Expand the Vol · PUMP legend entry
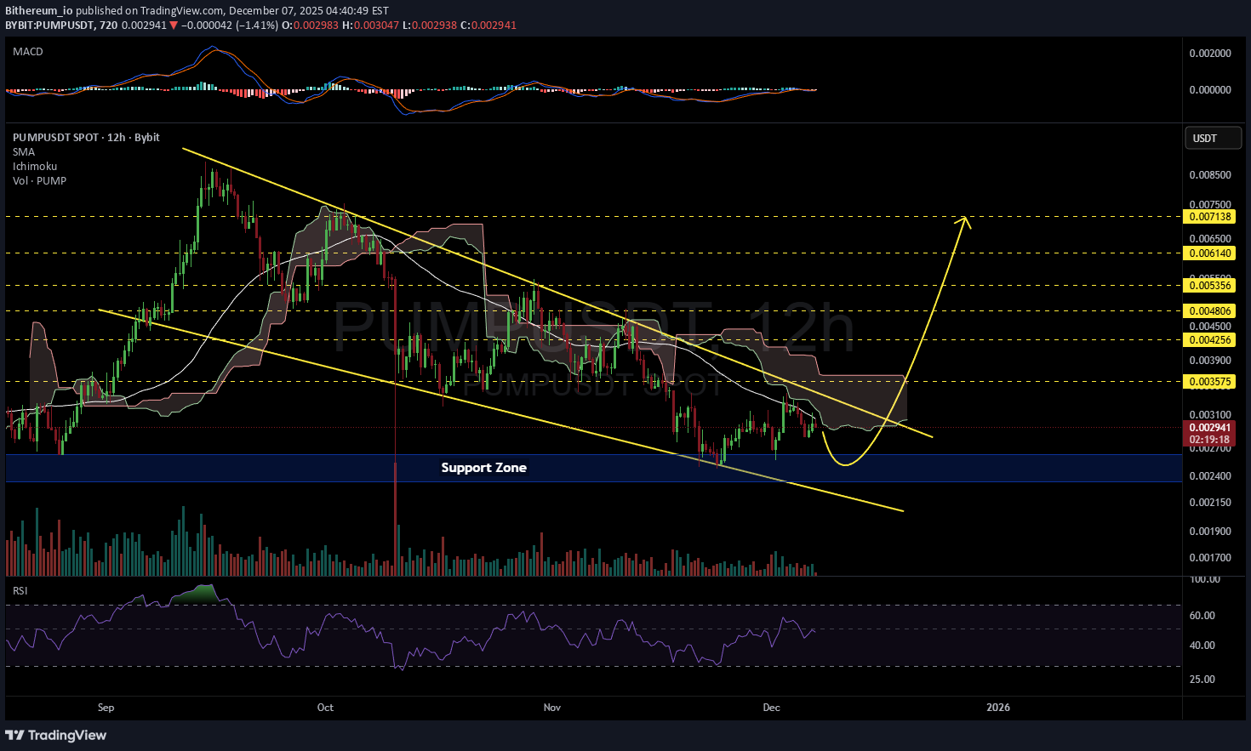The image size is (1251, 751). 39,181
